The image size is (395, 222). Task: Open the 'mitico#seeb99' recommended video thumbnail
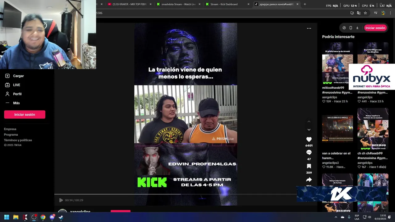tap(338, 63)
